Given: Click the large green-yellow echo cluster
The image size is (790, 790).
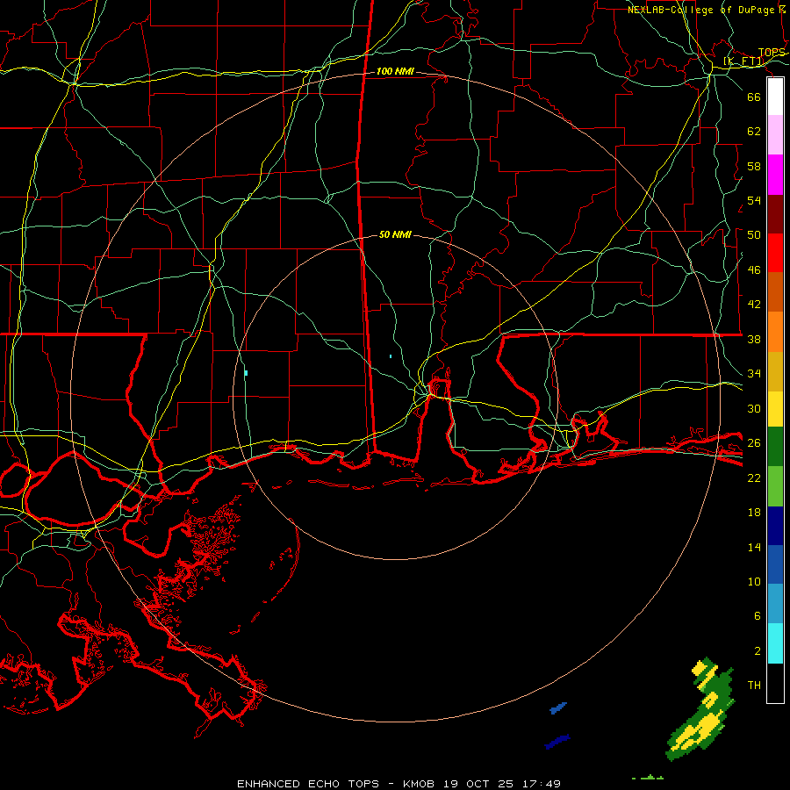Looking at the screenshot, I should (701, 711).
